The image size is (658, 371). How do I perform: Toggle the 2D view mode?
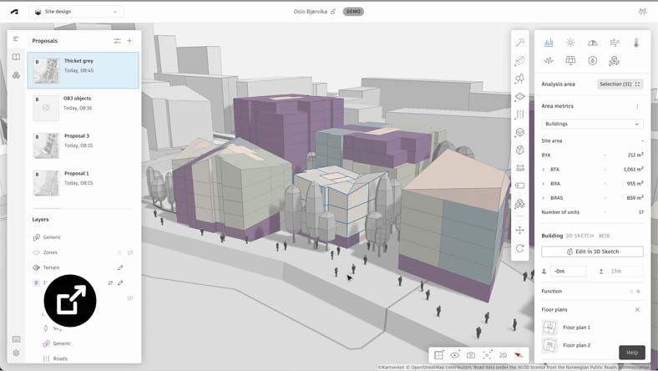click(503, 355)
